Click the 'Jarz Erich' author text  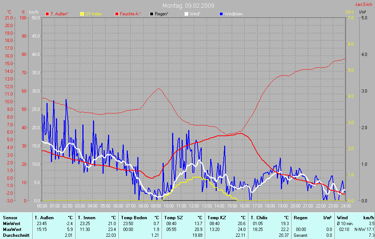(x=364, y=4)
